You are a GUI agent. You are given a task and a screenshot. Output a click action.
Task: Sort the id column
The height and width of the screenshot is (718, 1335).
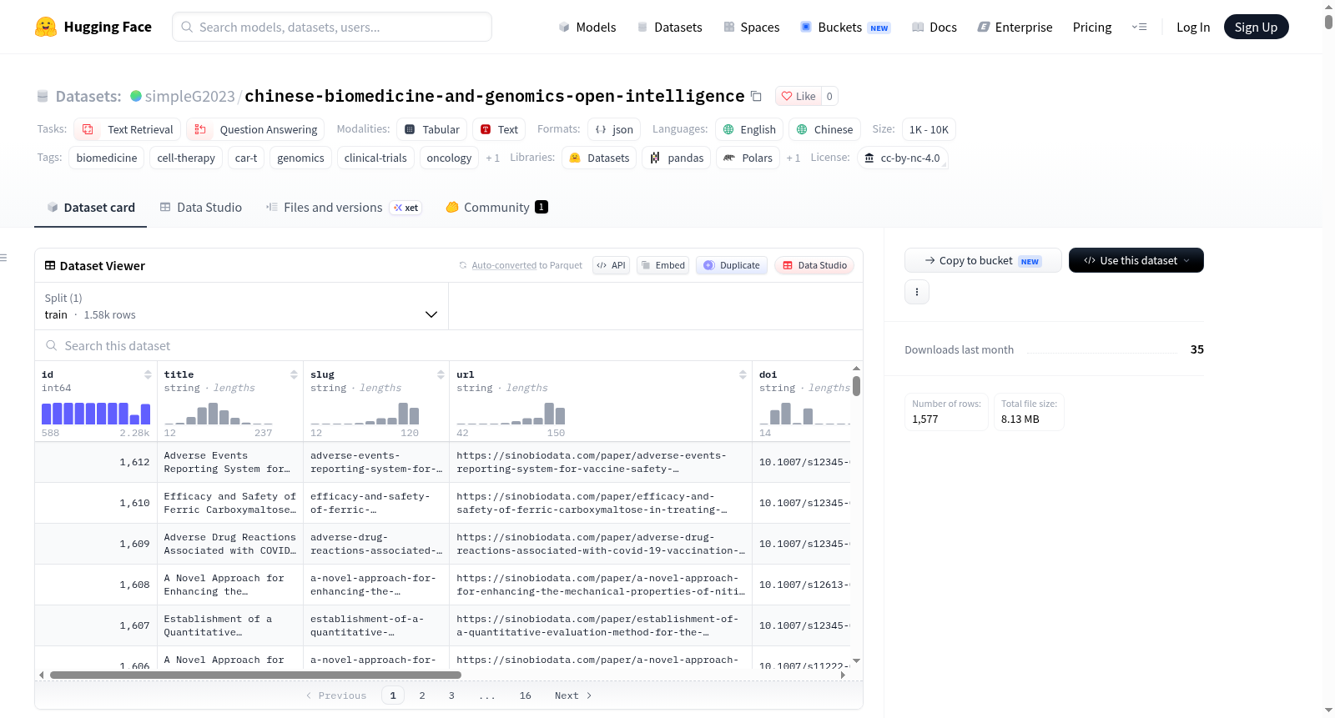(148, 374)
